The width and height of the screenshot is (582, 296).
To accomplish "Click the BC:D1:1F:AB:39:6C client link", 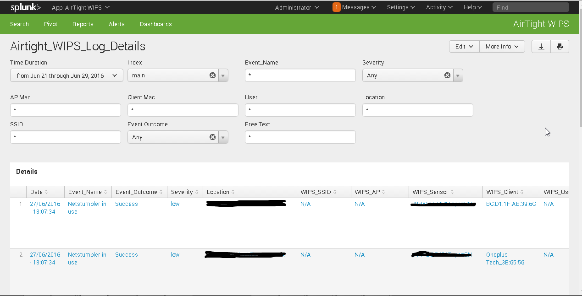I will tap(510, 204).
